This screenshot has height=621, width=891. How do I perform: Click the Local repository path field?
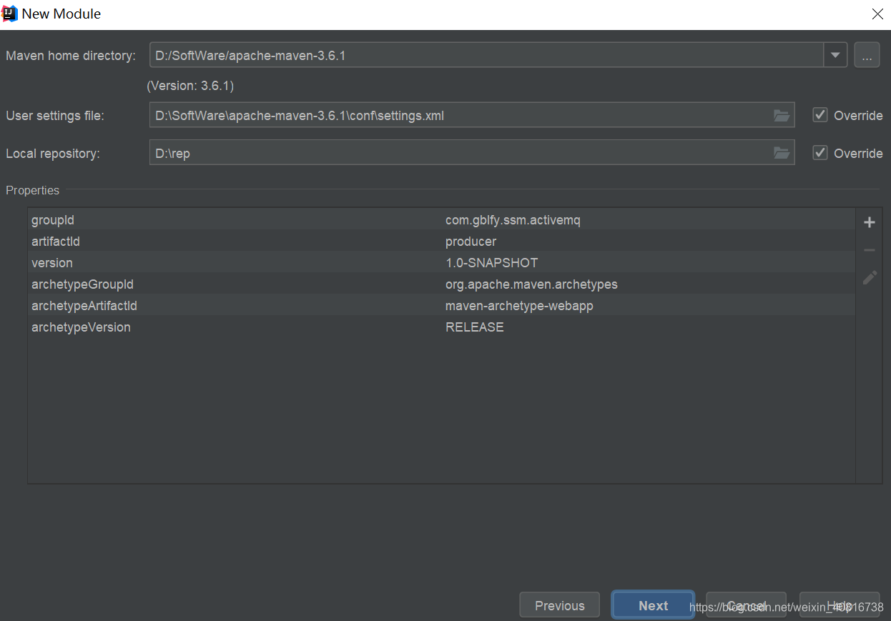click(x=472, y=153)
